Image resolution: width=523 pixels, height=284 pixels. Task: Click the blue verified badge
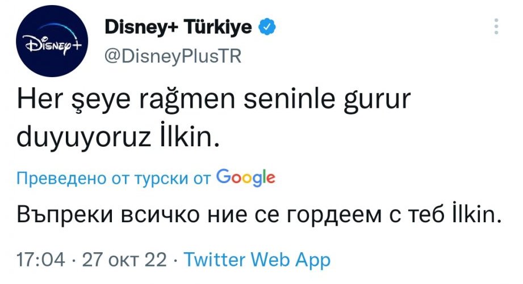[x=267, y=26]
